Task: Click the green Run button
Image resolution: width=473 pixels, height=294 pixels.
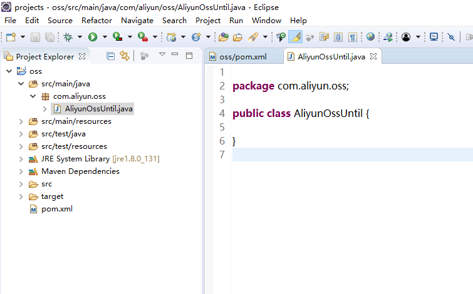Action: click(x=93, y=37)
